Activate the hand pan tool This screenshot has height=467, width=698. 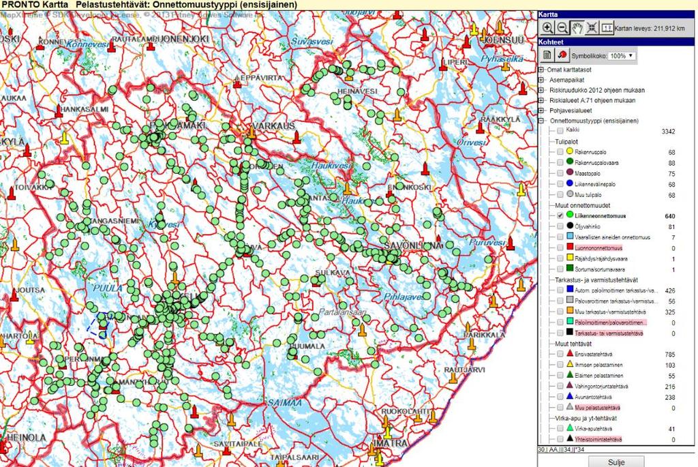click(577, 28)
